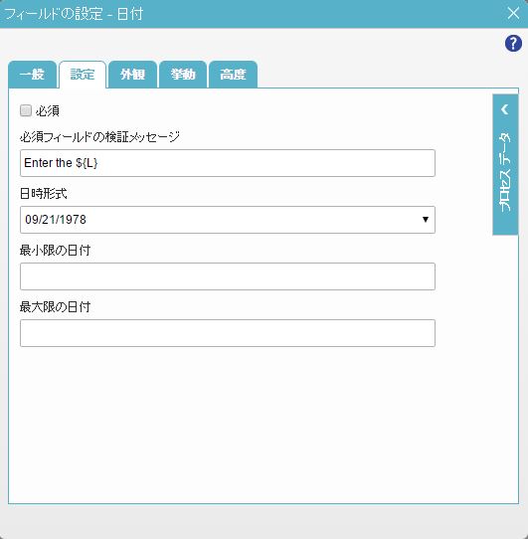Image resolution: width=528 pixels, height=539 pixels.
Task: Click the date format dropdown arrow
Action: (x=426, y=220)
